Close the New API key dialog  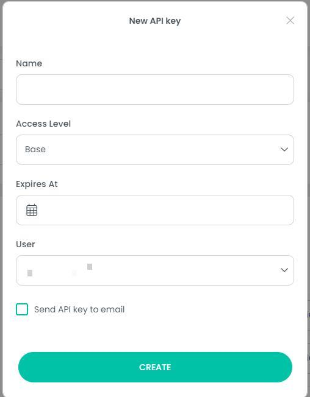(290, 21)
